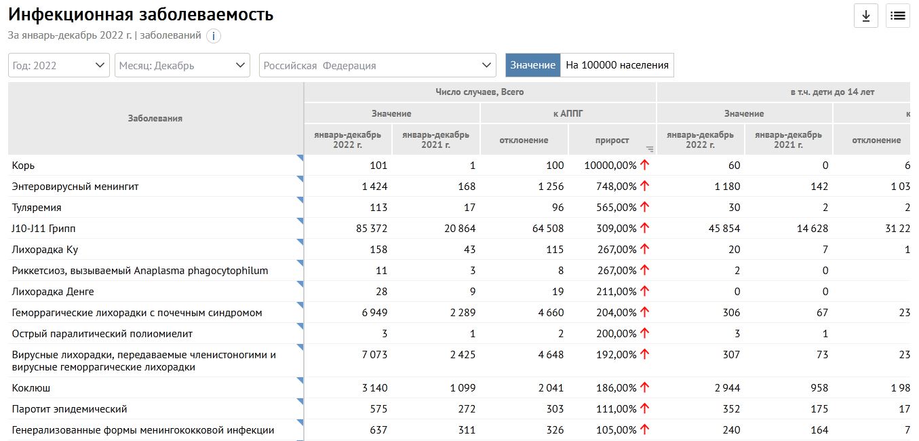
Task: Click the sort icon in прирост column
Action: coord(650,149)
